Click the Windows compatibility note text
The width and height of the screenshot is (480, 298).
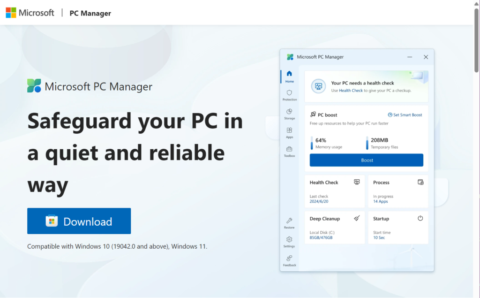pos(117,246)
